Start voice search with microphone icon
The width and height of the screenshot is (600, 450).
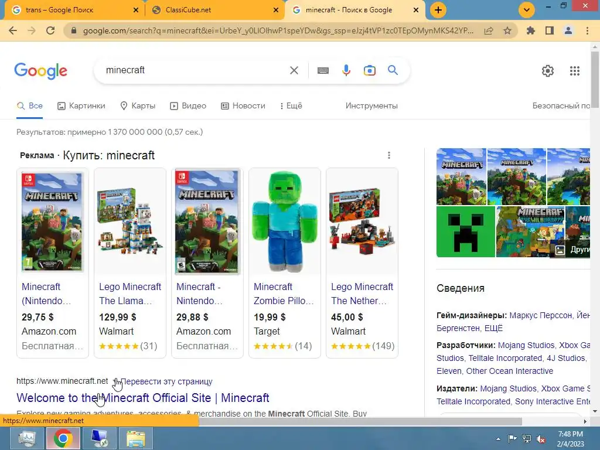pyautogui.click(x=346, y=70)
